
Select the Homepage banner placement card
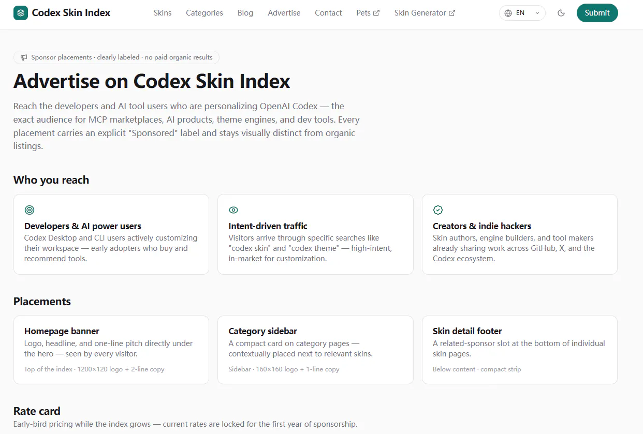coord(111,350)
